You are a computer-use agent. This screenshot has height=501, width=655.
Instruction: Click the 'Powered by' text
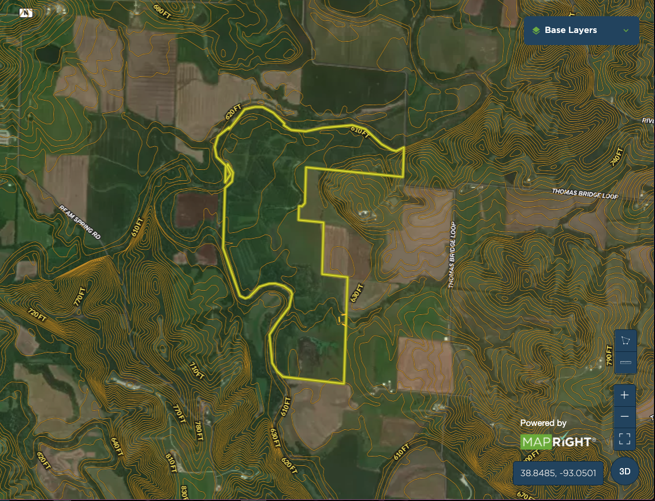point(543,423)
